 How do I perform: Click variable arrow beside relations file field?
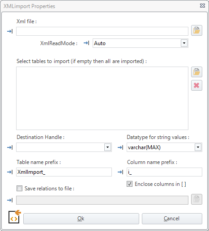click(10, 200)
